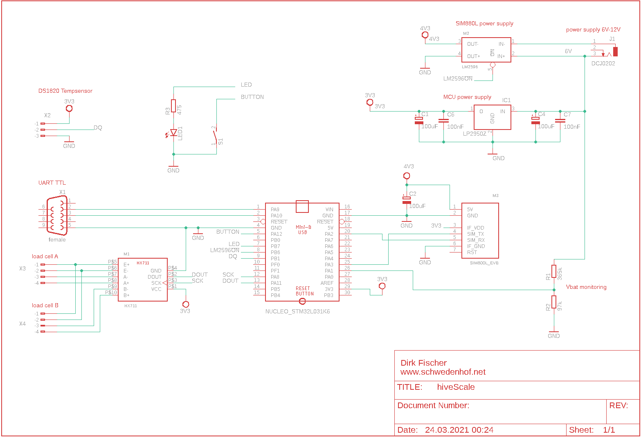Click the hiveScale title text

[456, 387]
